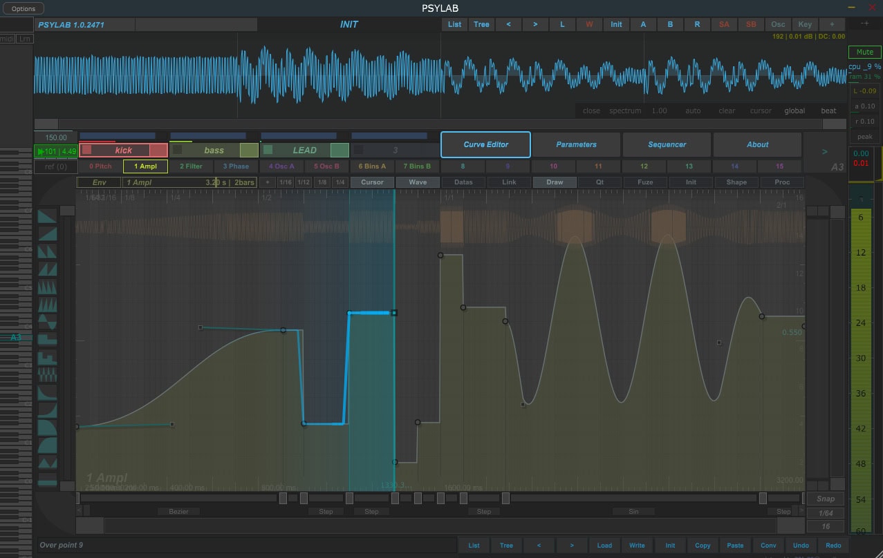This screenshot has width=883, height=558.
Task: Click the selected square curve node at cursor line
Action: click(394, 313)
